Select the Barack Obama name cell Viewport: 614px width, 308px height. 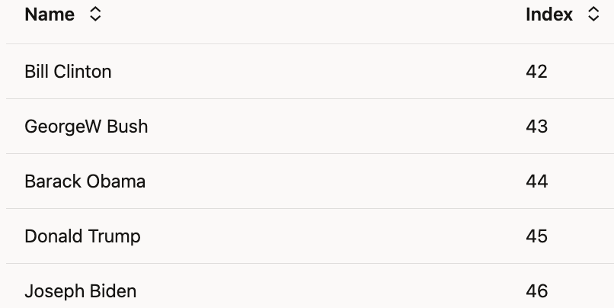(85, 181)
